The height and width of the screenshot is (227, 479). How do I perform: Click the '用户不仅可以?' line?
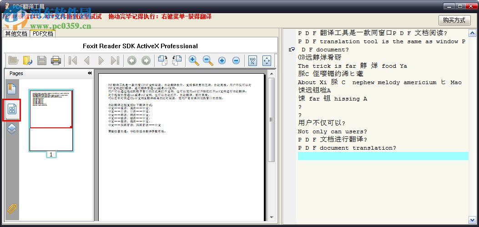coord(322,123)
